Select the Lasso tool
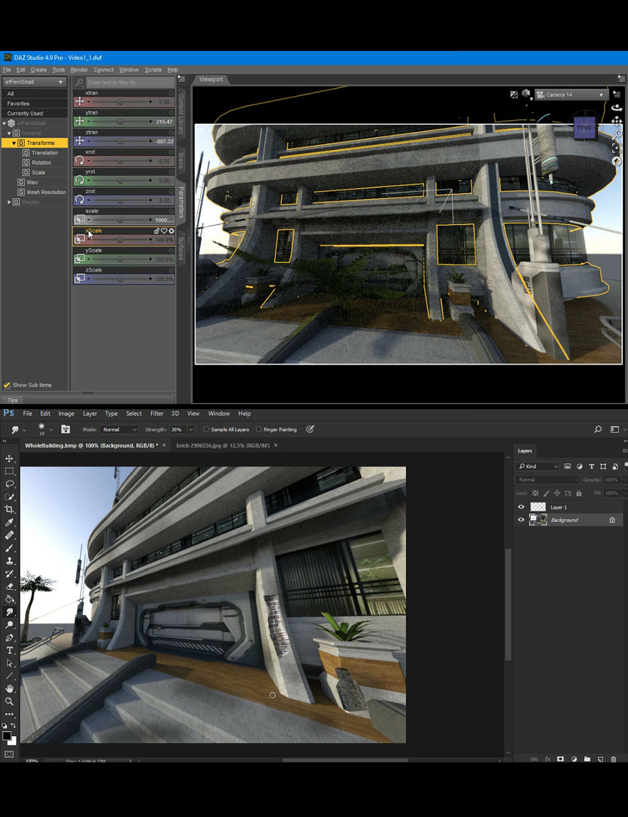This screenshot has height=817, width=628. tap(9, 484)
